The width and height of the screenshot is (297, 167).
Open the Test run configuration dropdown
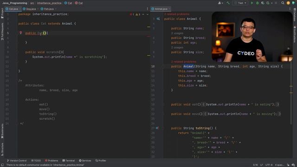pyautogui.click(x=240, y=3)
